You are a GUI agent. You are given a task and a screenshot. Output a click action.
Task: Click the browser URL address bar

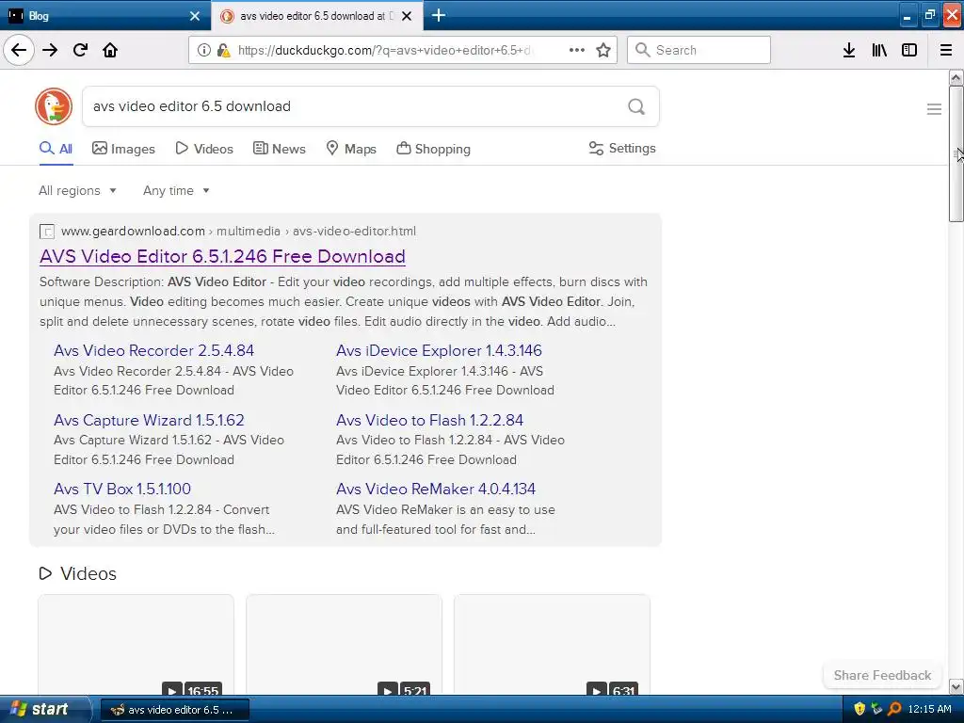coord(384,51)
